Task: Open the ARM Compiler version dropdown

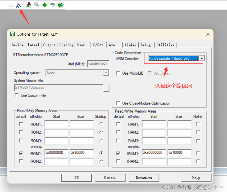Action: tap(202, 58)
